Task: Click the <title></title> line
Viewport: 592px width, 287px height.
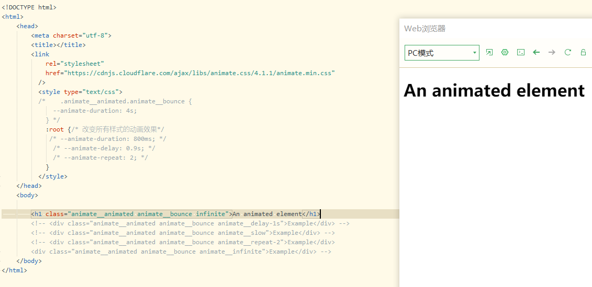Action: 59,45
